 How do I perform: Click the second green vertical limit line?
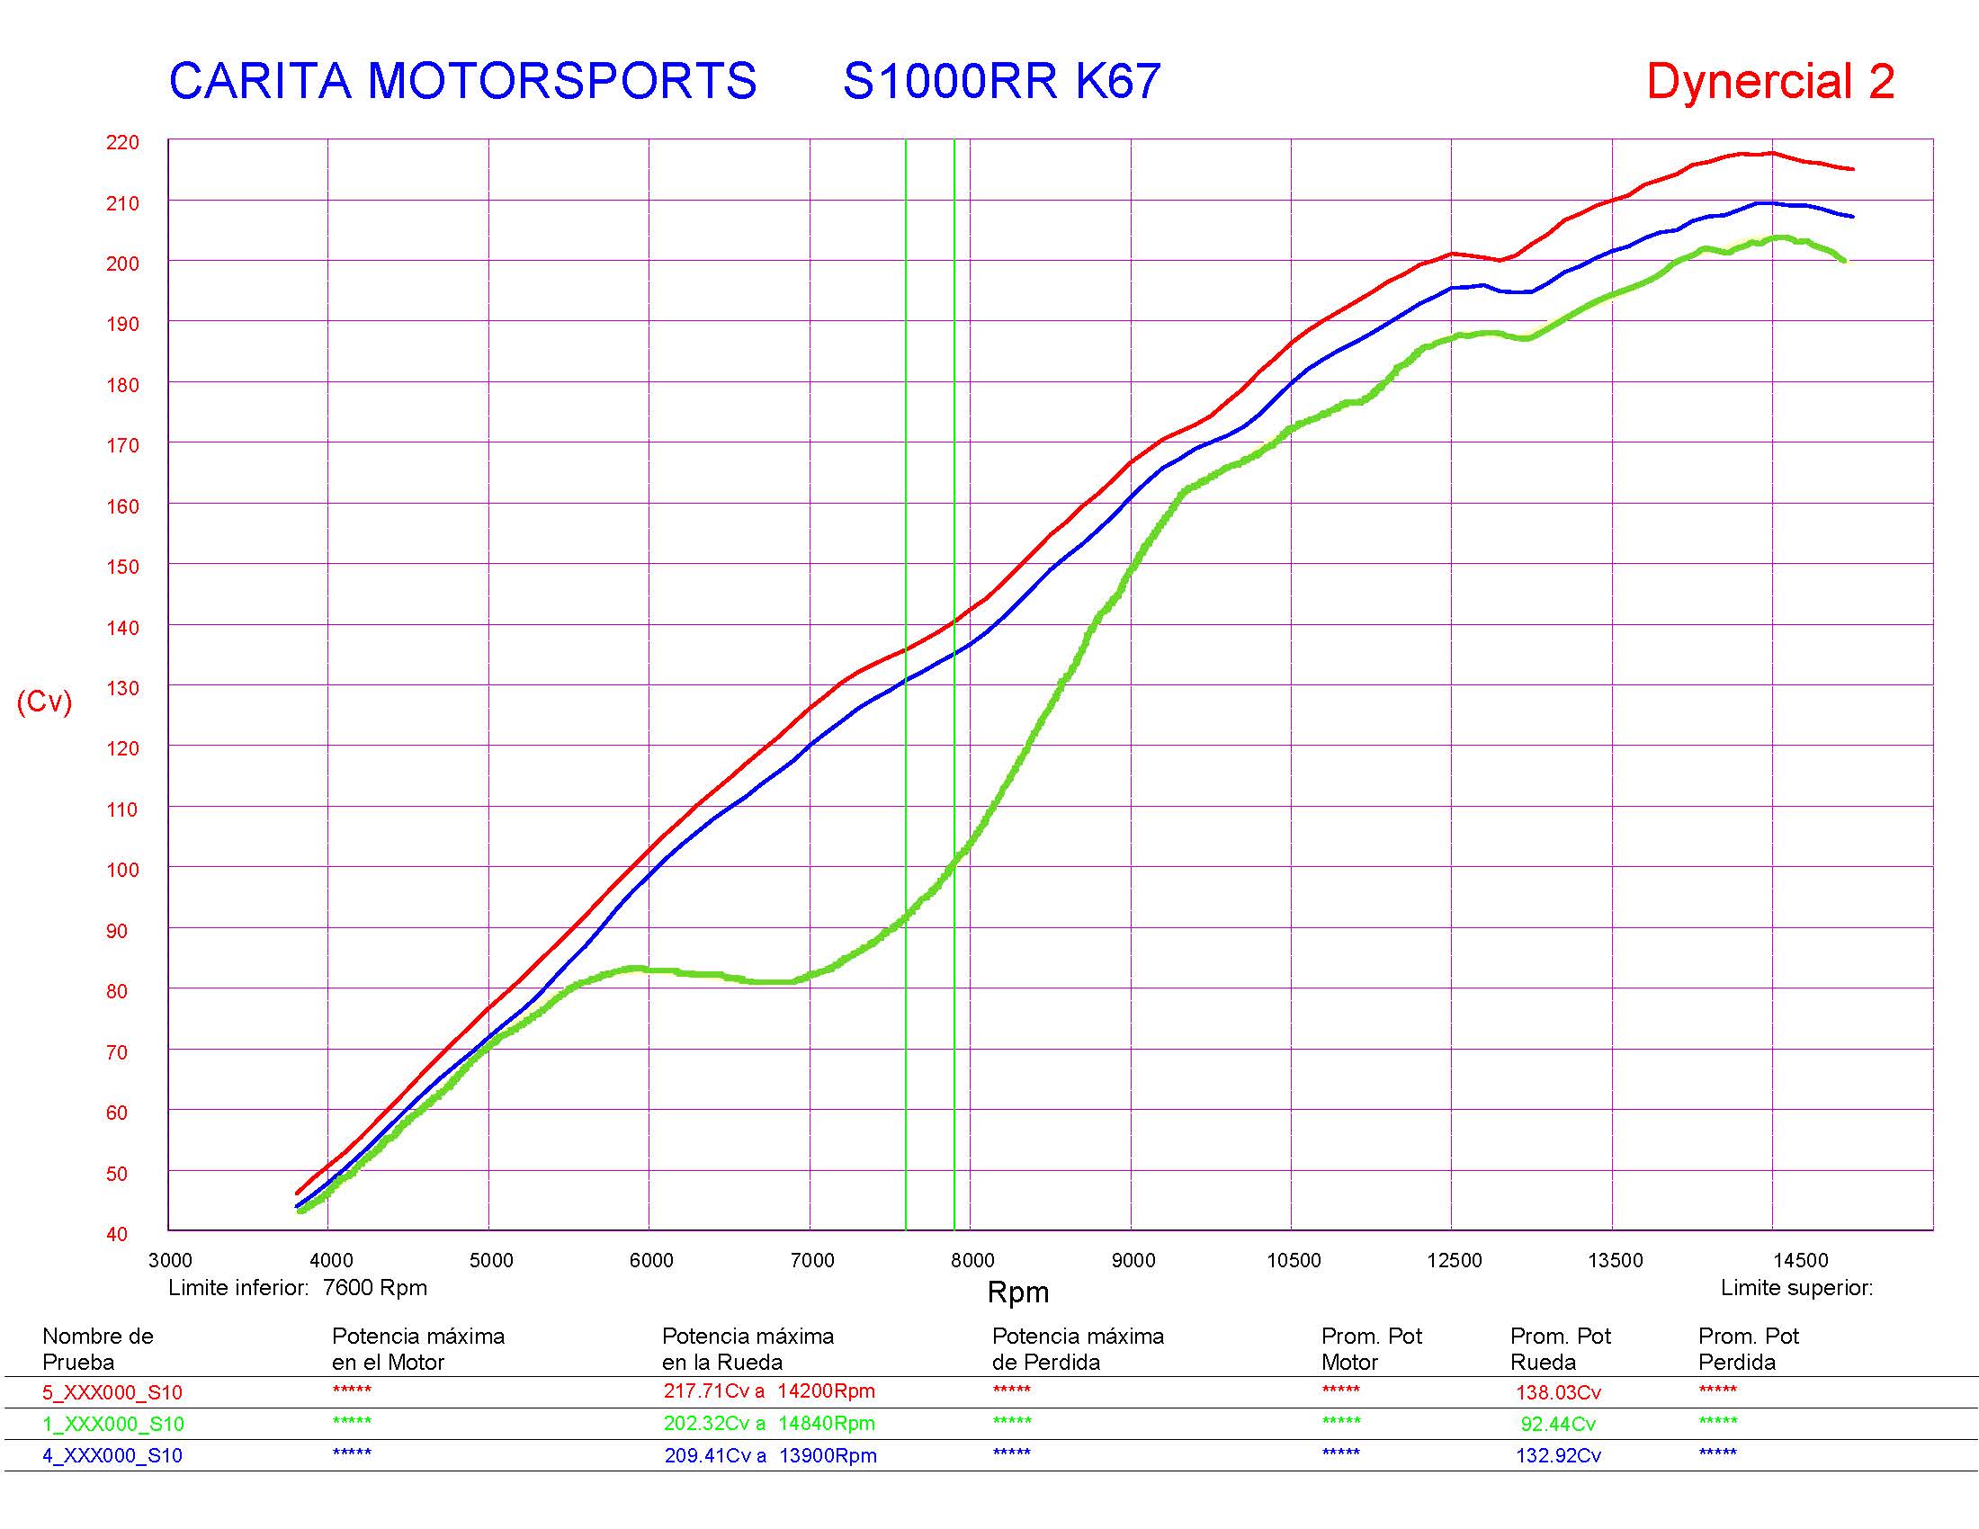954,684
